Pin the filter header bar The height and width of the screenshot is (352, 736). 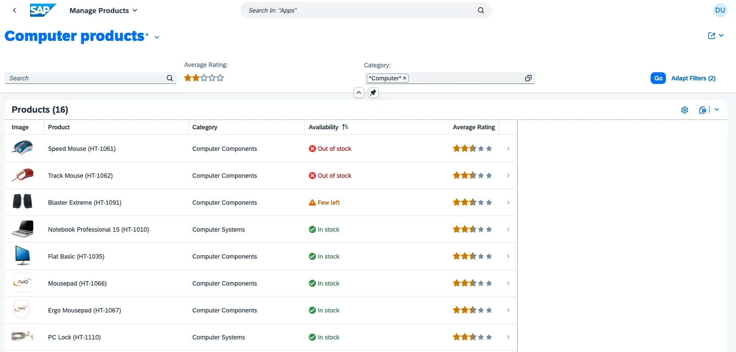(x=373, y=92)
